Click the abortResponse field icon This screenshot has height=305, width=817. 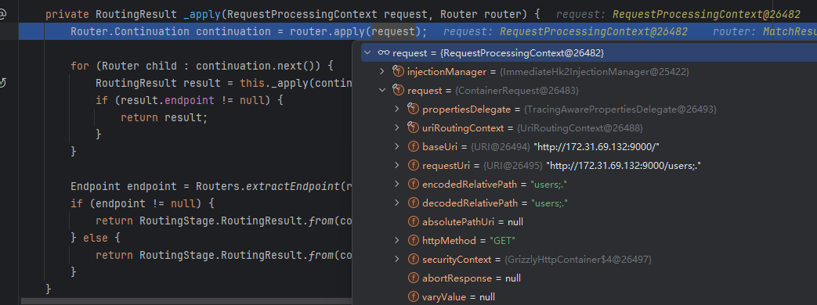pos(413,278)
